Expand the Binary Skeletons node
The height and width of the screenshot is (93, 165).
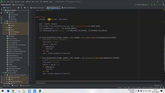tap(7, 77)
